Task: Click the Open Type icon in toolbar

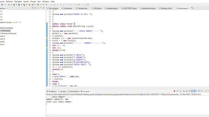Action: click(38, 5)
